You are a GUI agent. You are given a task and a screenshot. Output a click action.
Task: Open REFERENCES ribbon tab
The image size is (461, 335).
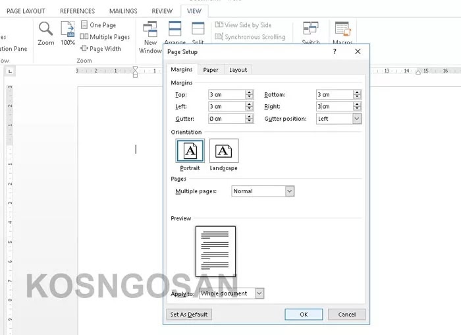(x=77, y=11)
